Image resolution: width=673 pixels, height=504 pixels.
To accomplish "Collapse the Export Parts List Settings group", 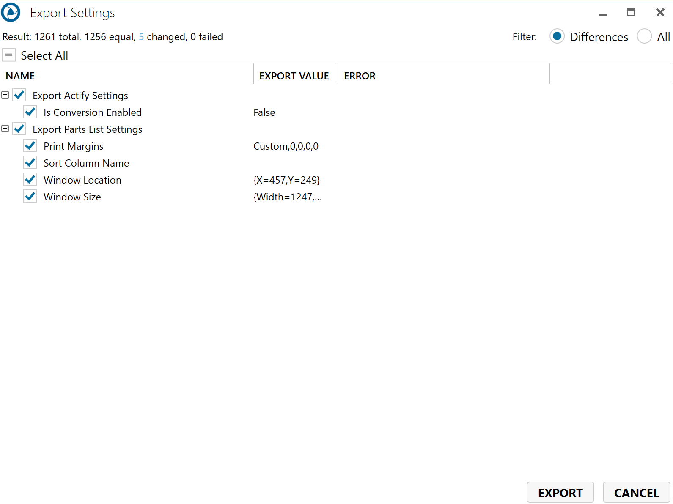I will [5, 129].
